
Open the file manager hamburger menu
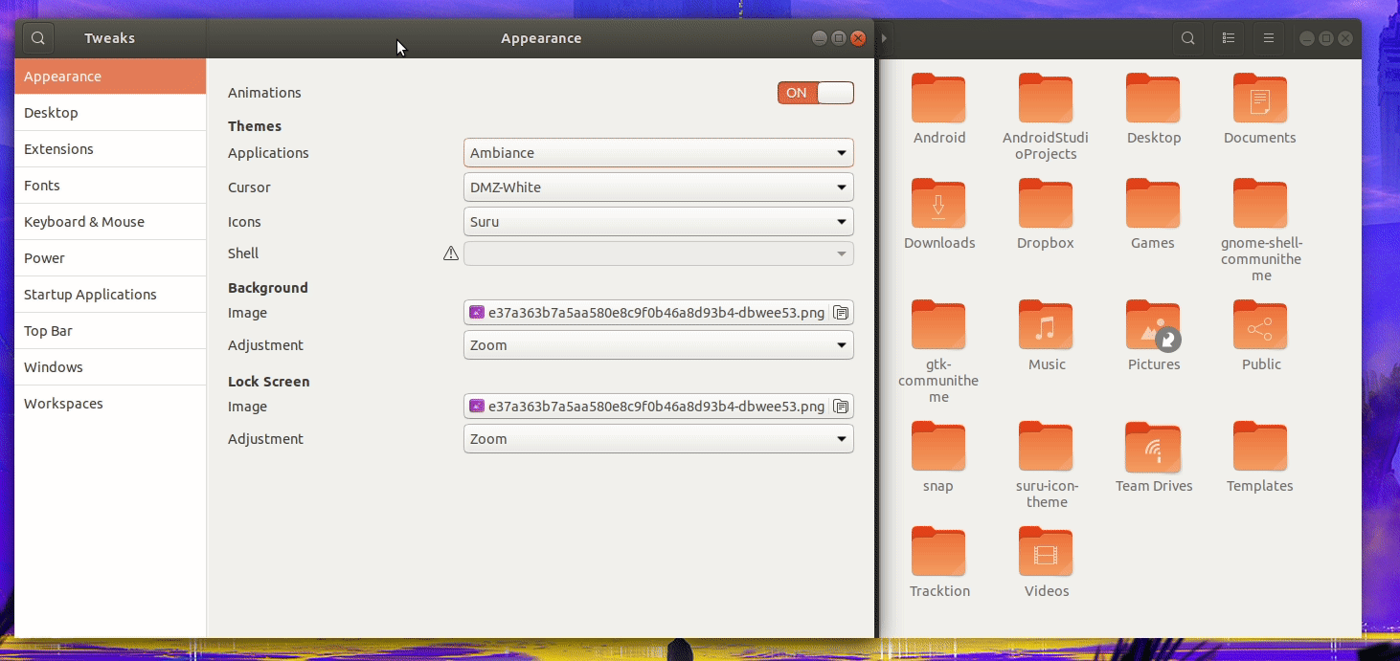(1269, 38)
